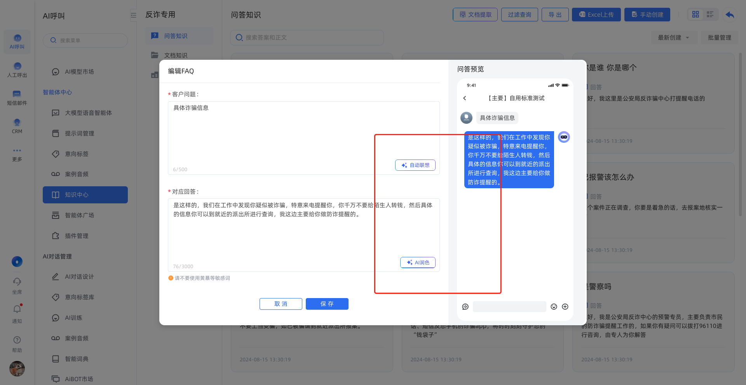Click the 对应回答 text area
The image size is (746, 385).
click(303, 235)
